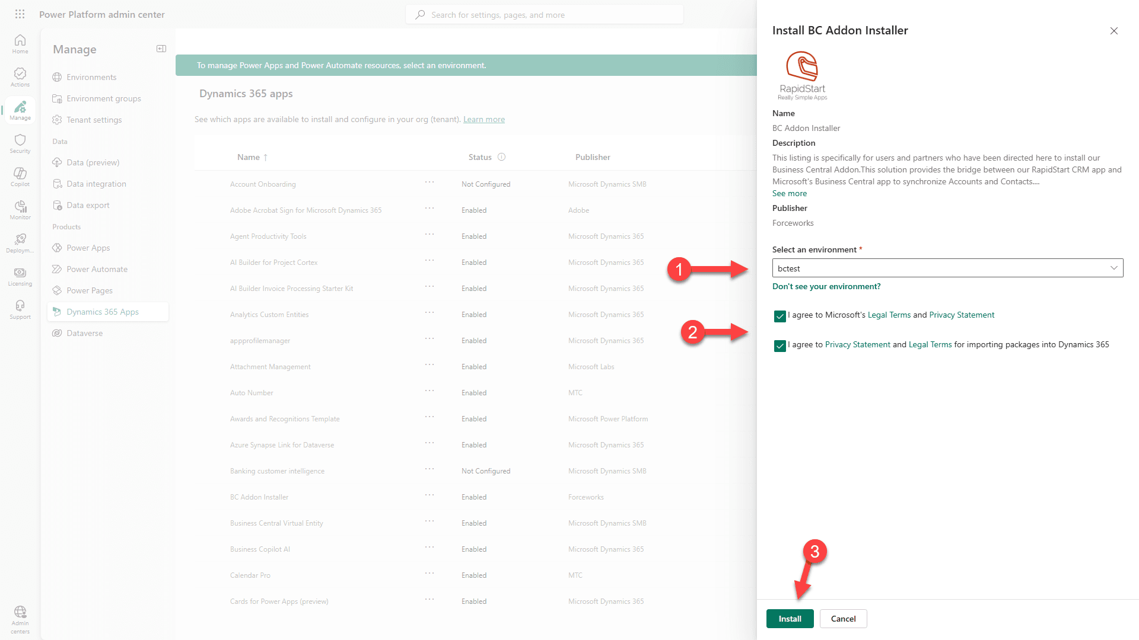Collapse the Manage navigation pane
This screenshot has width=1139, height=640.
161,49
